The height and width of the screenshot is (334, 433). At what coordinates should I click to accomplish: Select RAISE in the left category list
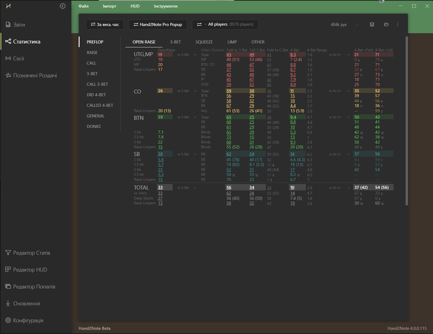[92, 52]
